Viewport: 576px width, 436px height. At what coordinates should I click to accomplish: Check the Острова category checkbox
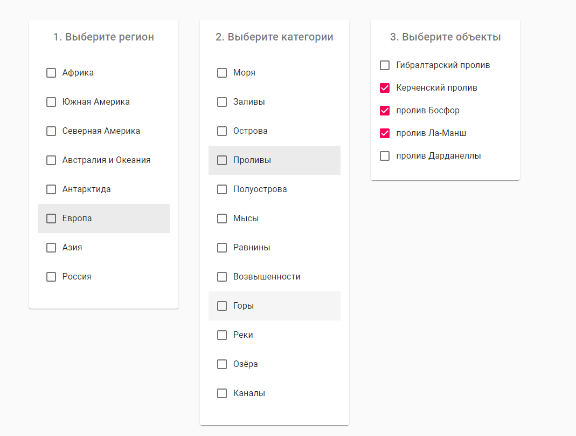tap(222, 131)
